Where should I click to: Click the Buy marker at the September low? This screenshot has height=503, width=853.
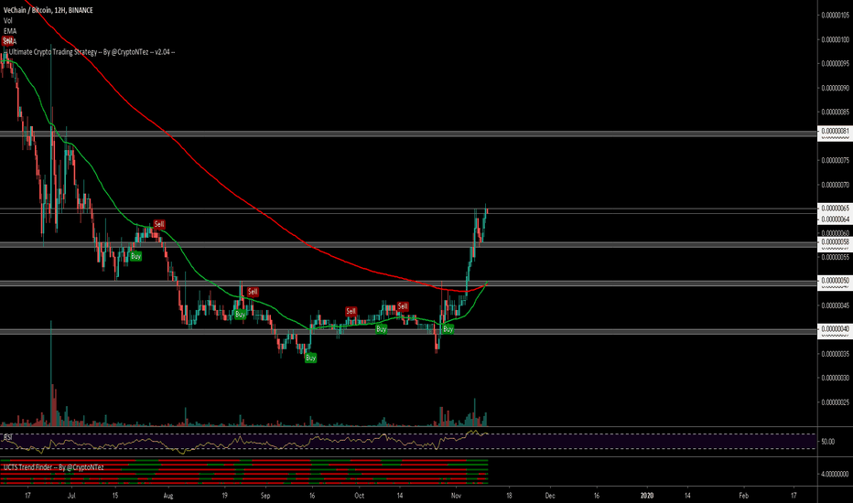click(x=310, y=358)
